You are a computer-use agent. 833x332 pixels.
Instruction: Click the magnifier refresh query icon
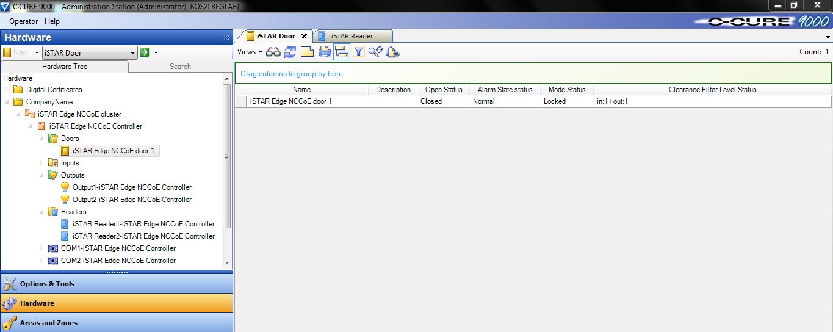pyautogui.click(x=375, y=52)
